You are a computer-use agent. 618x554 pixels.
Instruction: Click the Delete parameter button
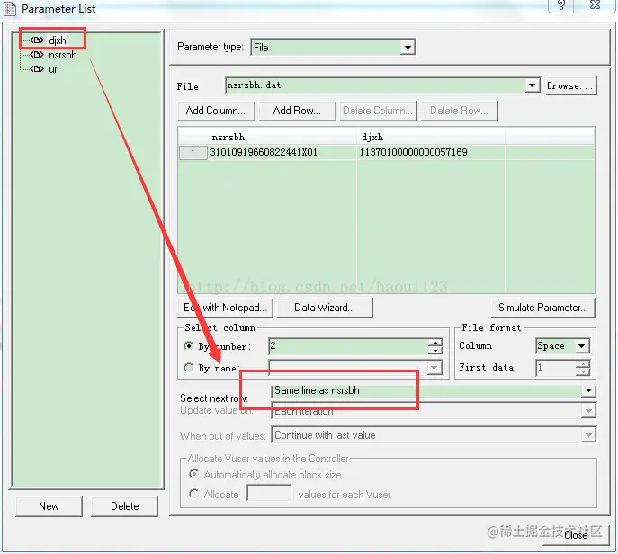[124, 506]
